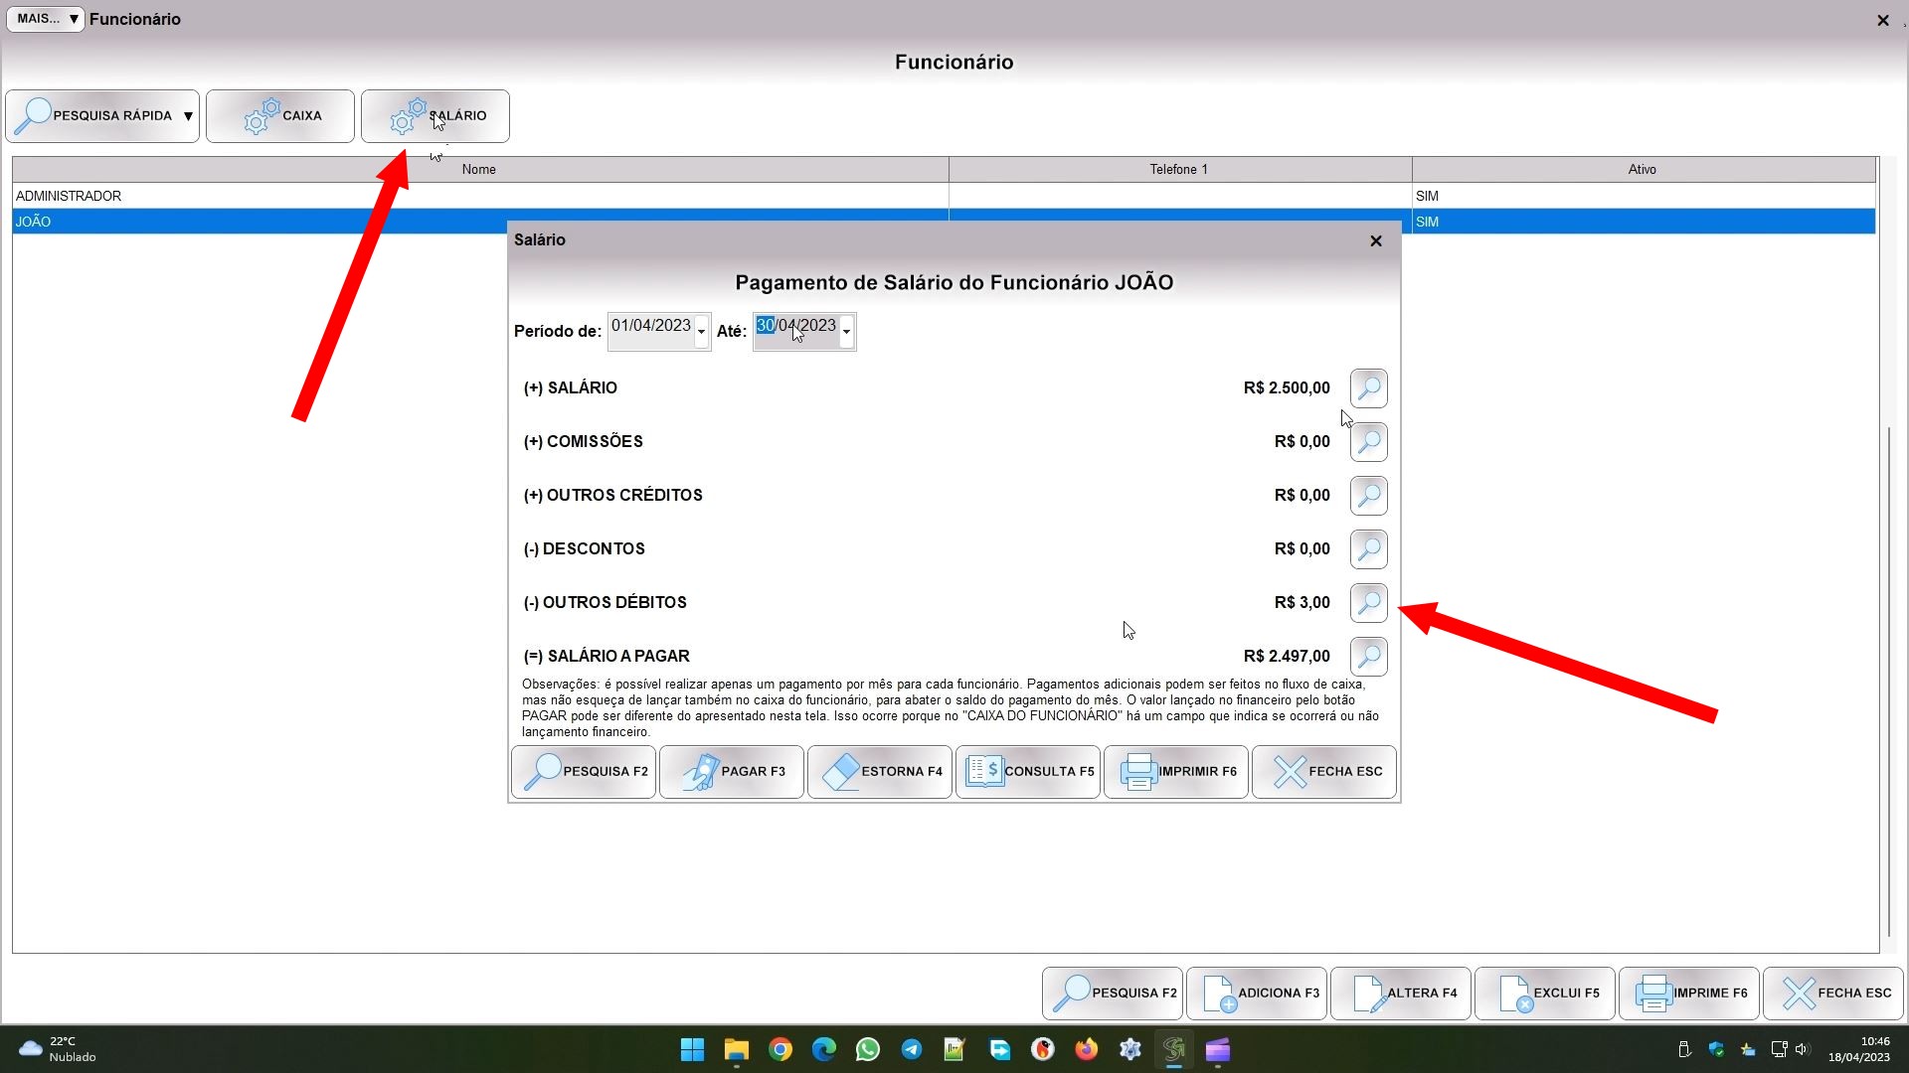Open DESCONTOS details magnifier

click(1369, 549)
